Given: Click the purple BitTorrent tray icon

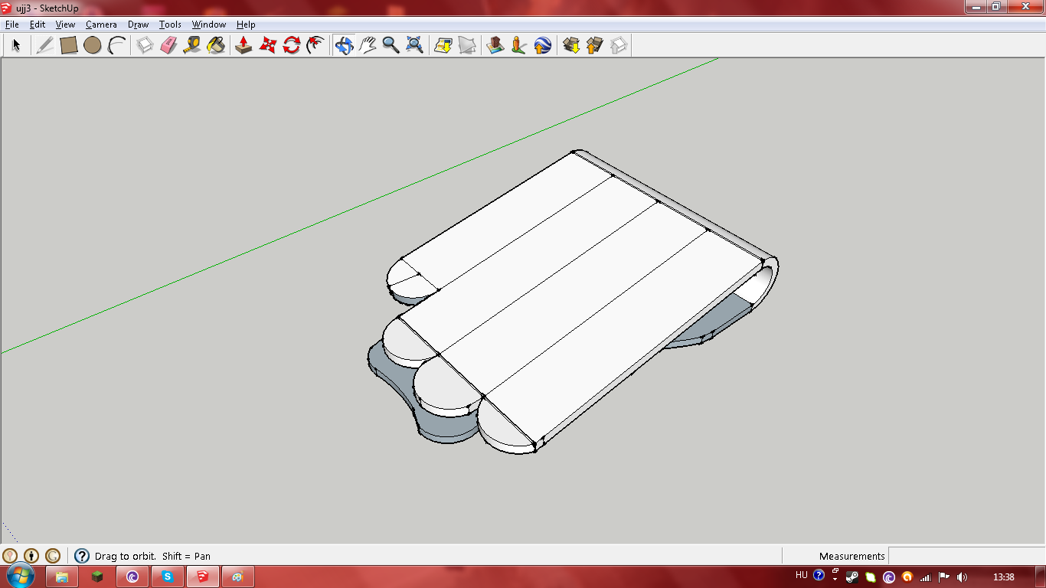Looking at the screenshot, I should pyautogui.click(x=889, y=577).
